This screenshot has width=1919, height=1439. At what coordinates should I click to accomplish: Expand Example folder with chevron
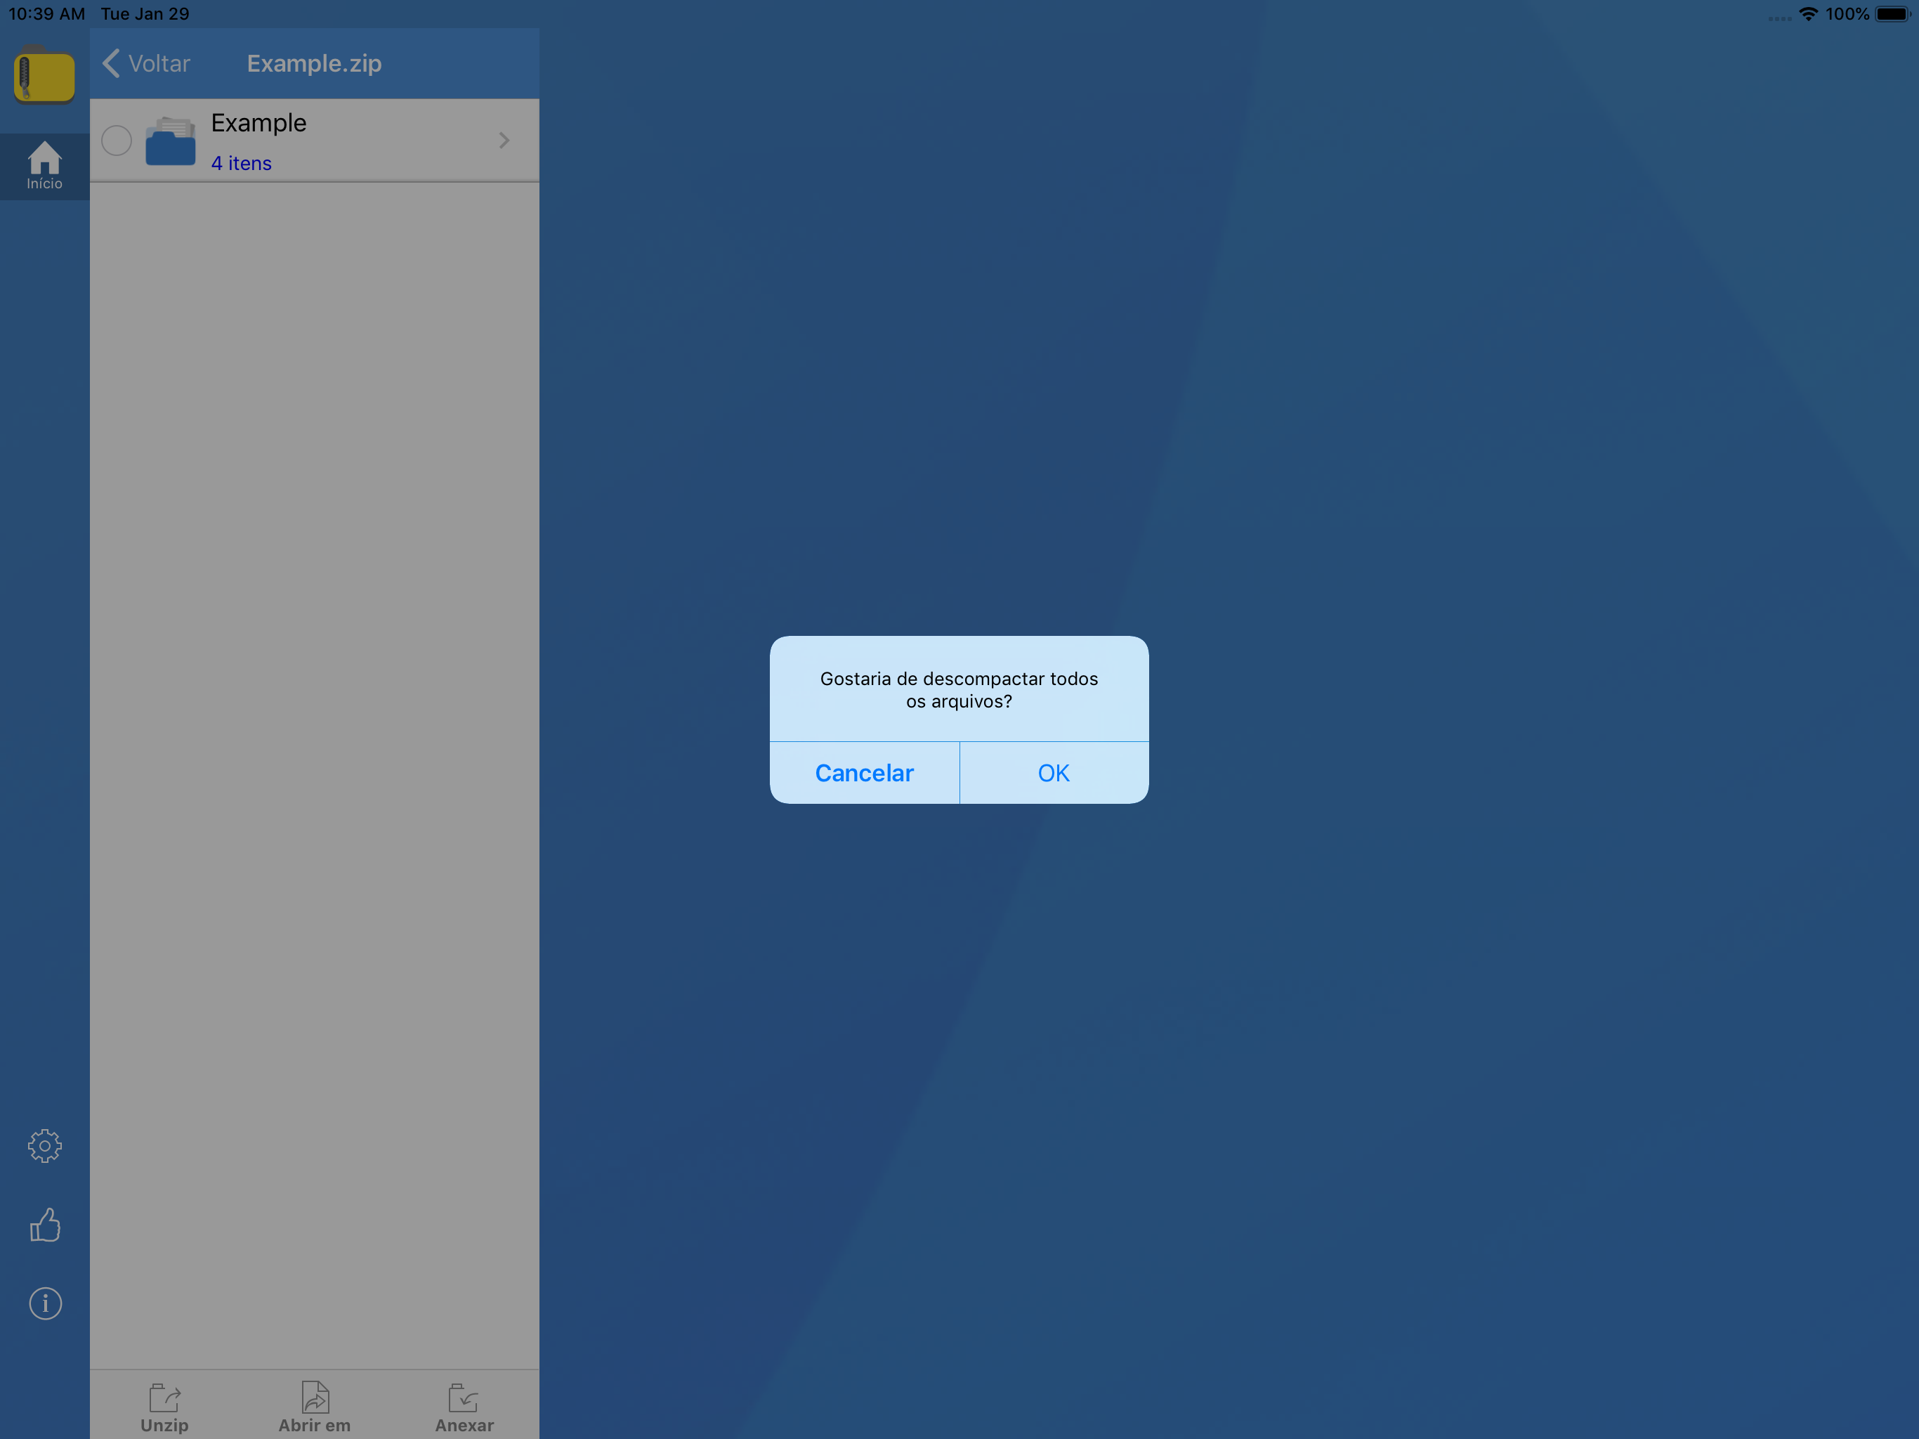(x=504, y=141)
